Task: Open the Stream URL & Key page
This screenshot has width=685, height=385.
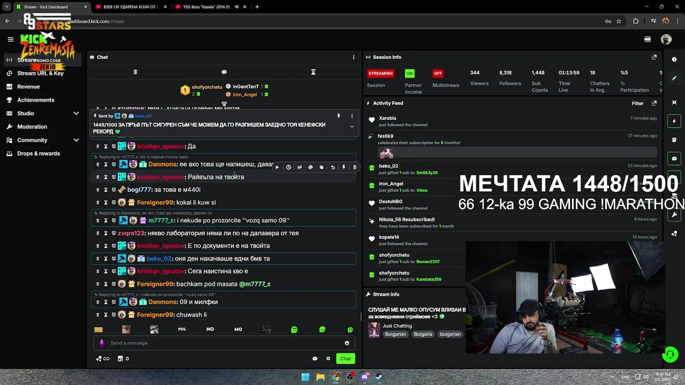Action: [40, 73]
